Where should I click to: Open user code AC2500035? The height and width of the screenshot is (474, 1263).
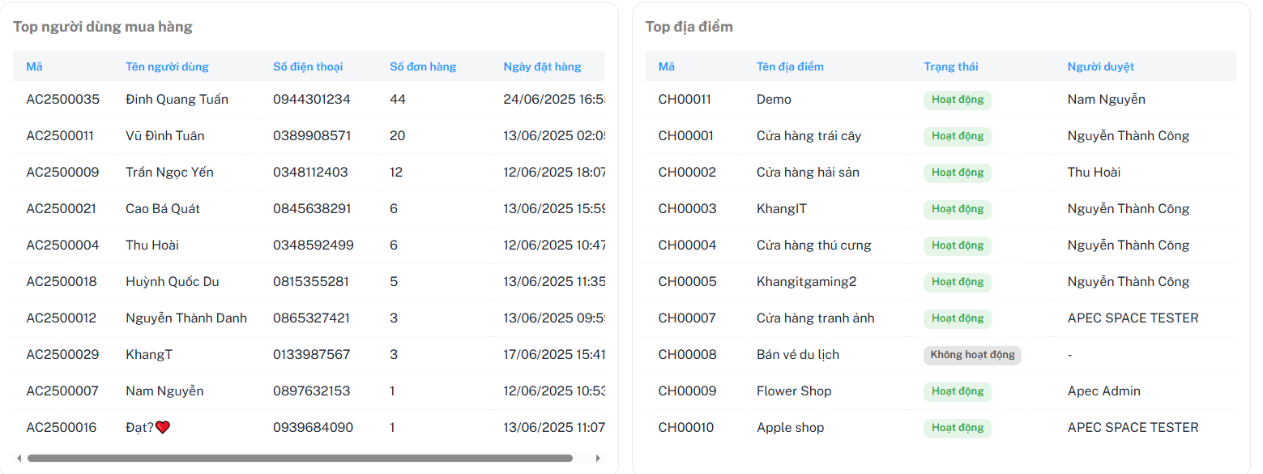[x=63, y=100]
